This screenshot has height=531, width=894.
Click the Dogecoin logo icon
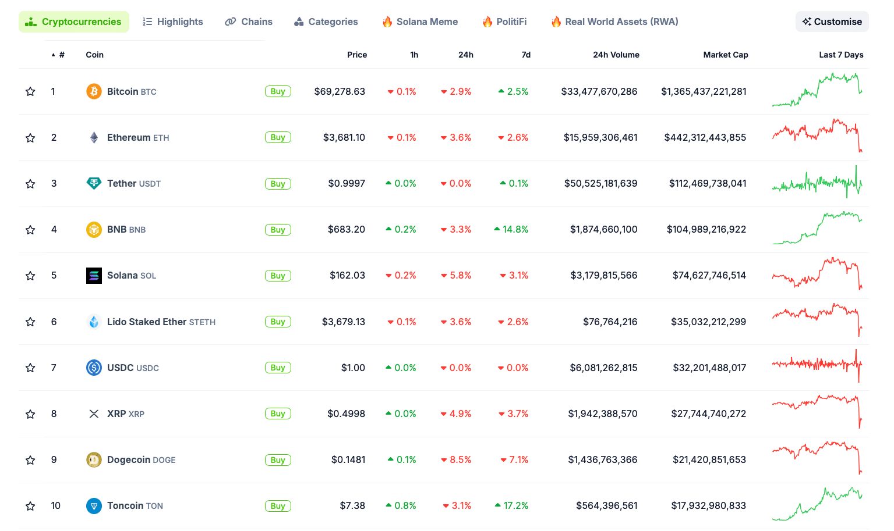point(94,460)
